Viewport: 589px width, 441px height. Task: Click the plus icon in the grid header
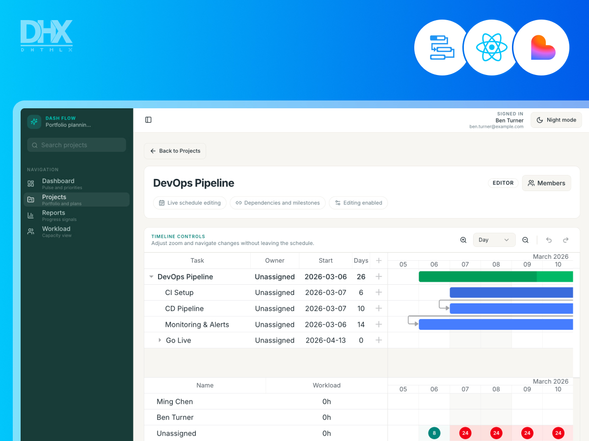378,261
